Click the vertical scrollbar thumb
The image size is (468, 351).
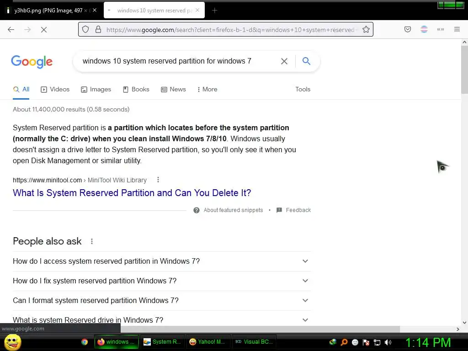(x=464, y=69)
